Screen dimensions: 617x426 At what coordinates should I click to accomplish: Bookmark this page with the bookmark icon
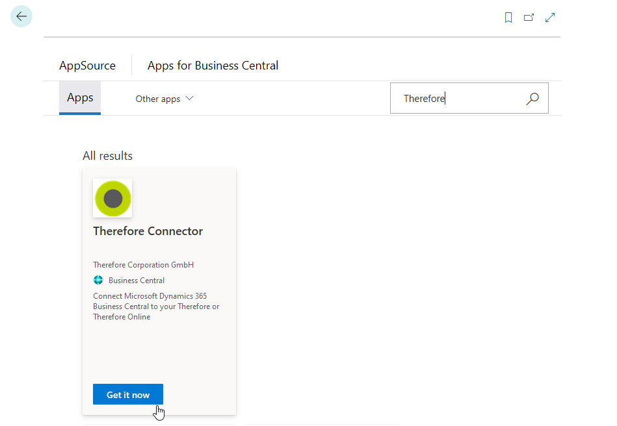tap(508, 18)
